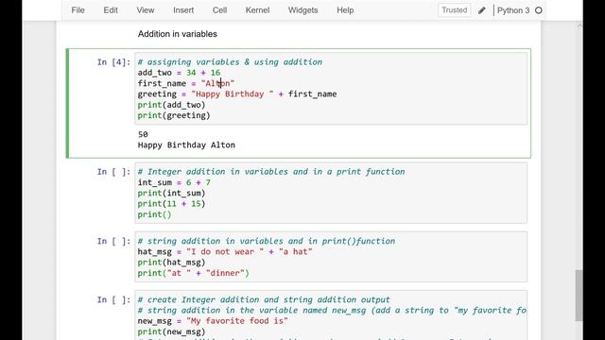Screen dimensions: 605x340
Task: Click the print(int_sum) line
Action: 172,193
